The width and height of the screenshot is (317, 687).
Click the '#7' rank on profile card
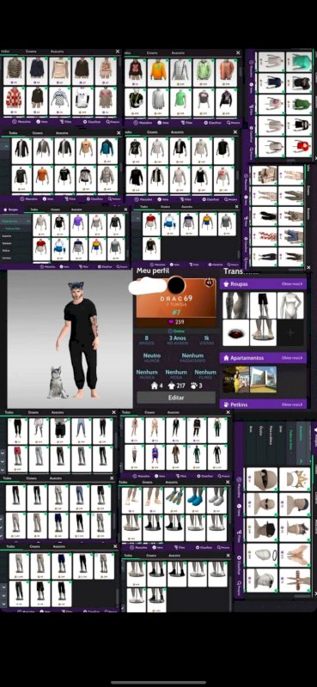pyautogui.click(x=176, y=313)
